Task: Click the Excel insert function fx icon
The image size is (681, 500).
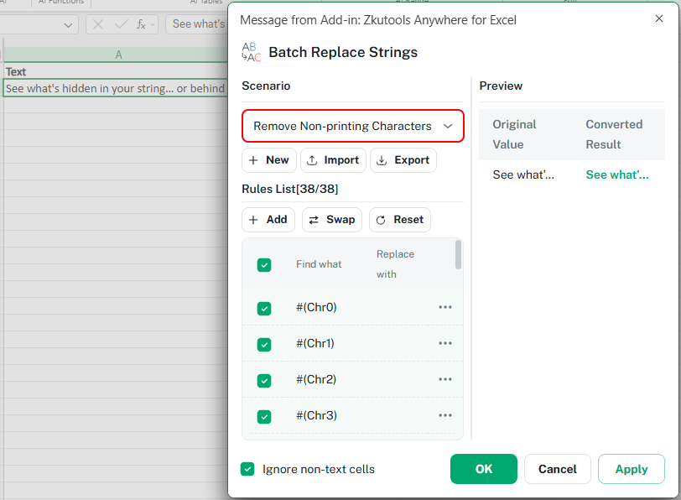Action: click(141, 24)
